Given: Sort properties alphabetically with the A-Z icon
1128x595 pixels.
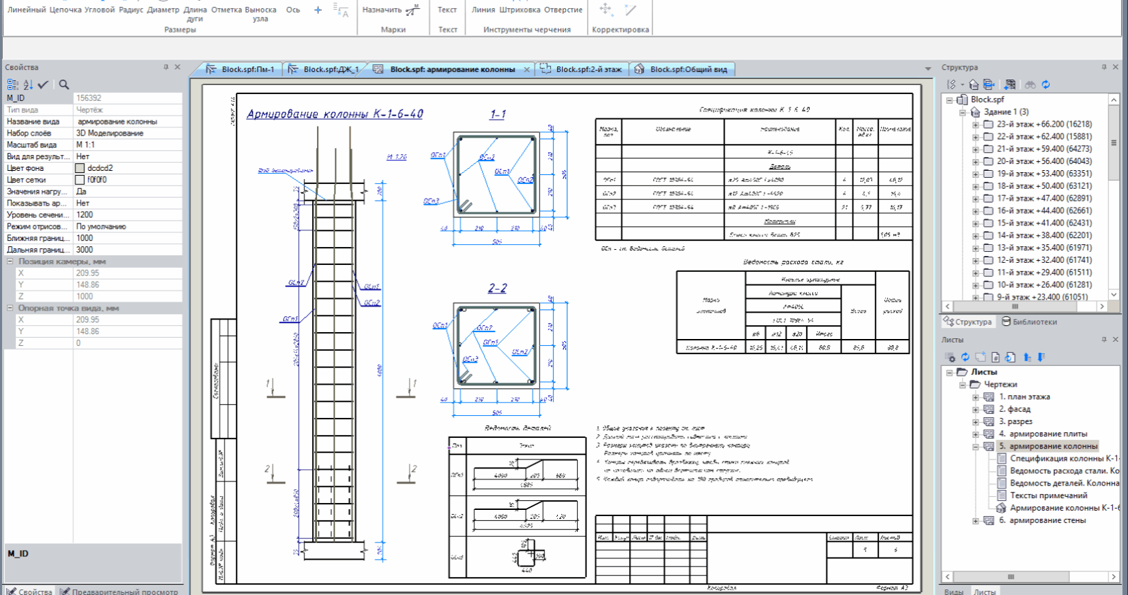Looking at the screenshot, I should (28, 84).
